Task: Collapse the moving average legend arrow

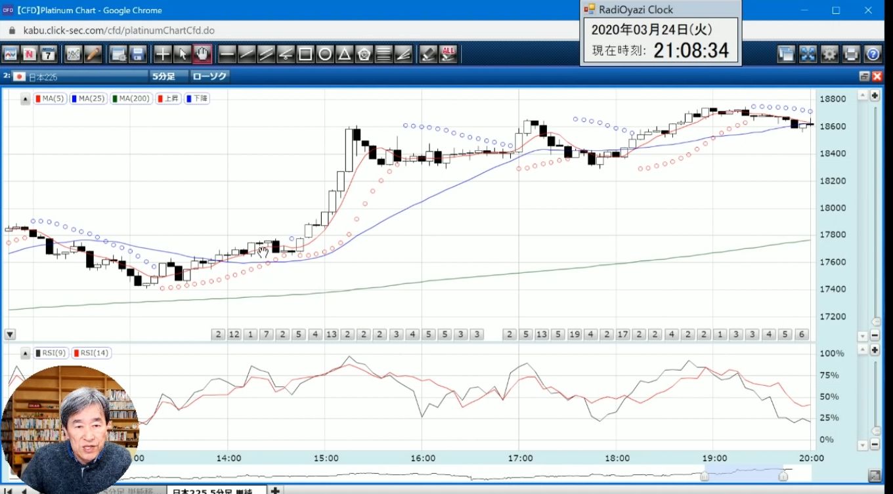Action: (25, 99)
